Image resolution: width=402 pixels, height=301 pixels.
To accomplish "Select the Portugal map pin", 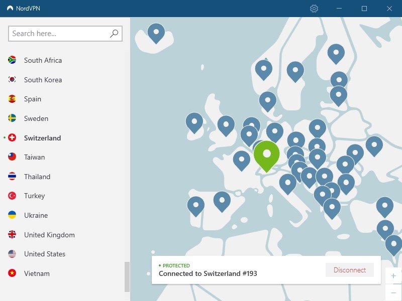I will 196,206.
